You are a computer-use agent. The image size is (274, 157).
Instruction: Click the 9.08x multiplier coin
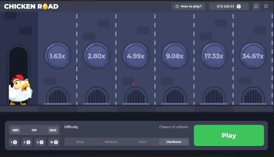tap(175, 56)
